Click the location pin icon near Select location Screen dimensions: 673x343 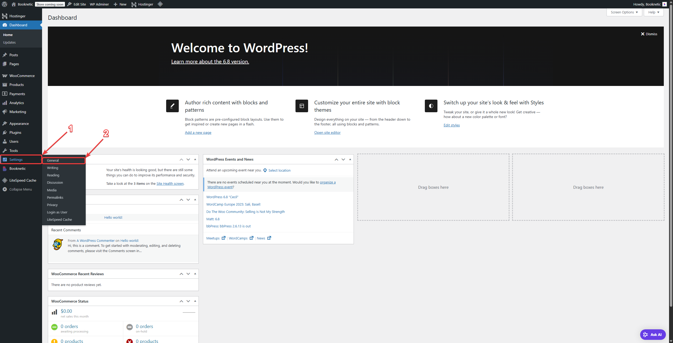click(265, 170)
